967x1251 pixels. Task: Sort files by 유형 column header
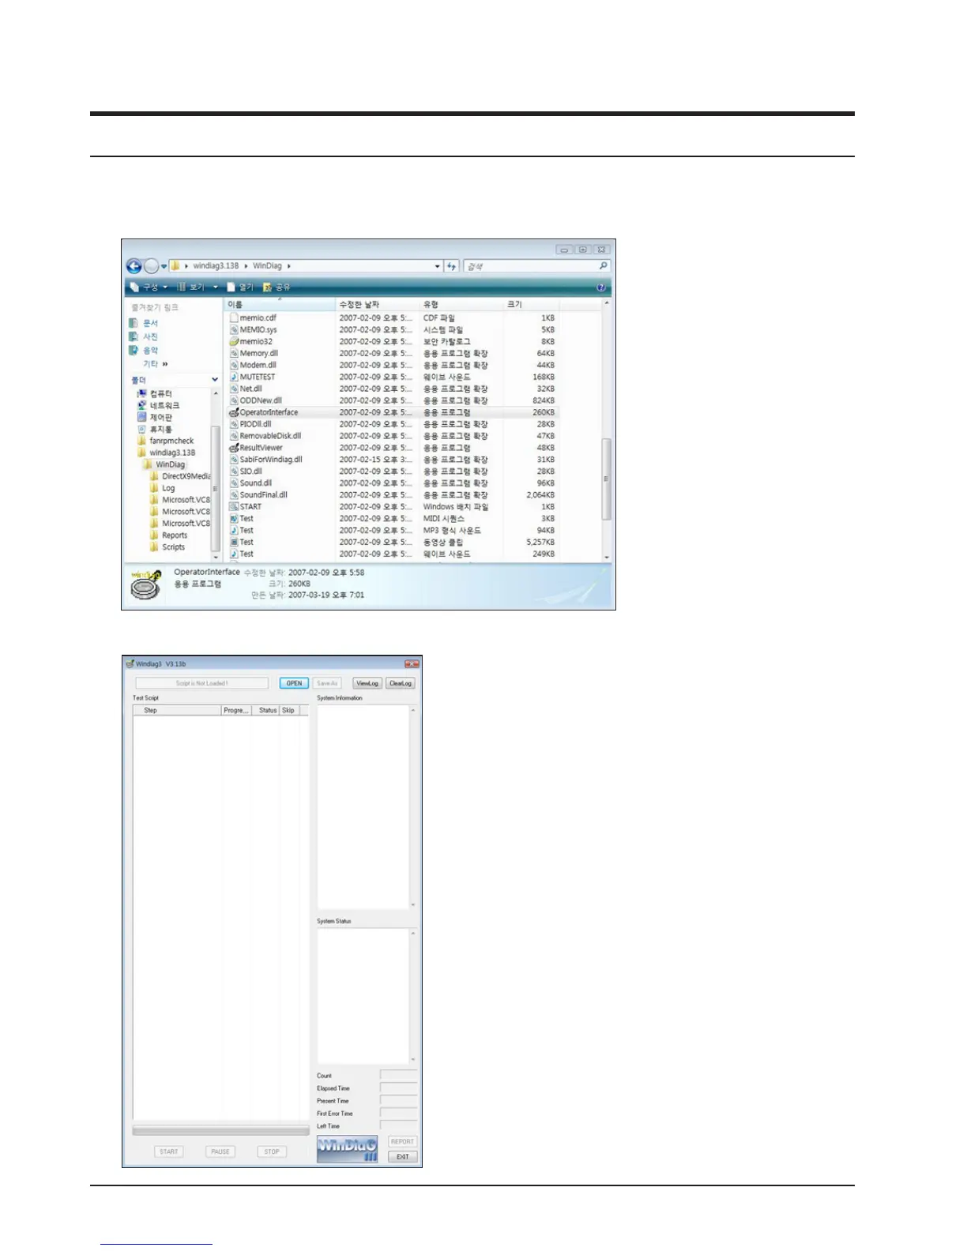point(461,305)
